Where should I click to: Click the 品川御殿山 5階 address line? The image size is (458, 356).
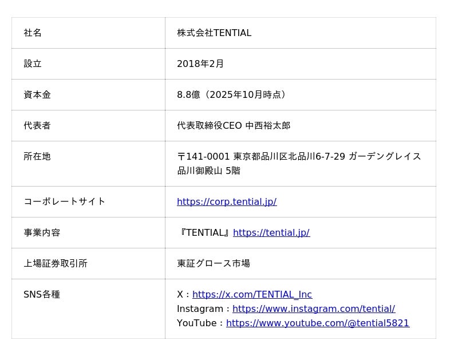[x=208, y=171]
